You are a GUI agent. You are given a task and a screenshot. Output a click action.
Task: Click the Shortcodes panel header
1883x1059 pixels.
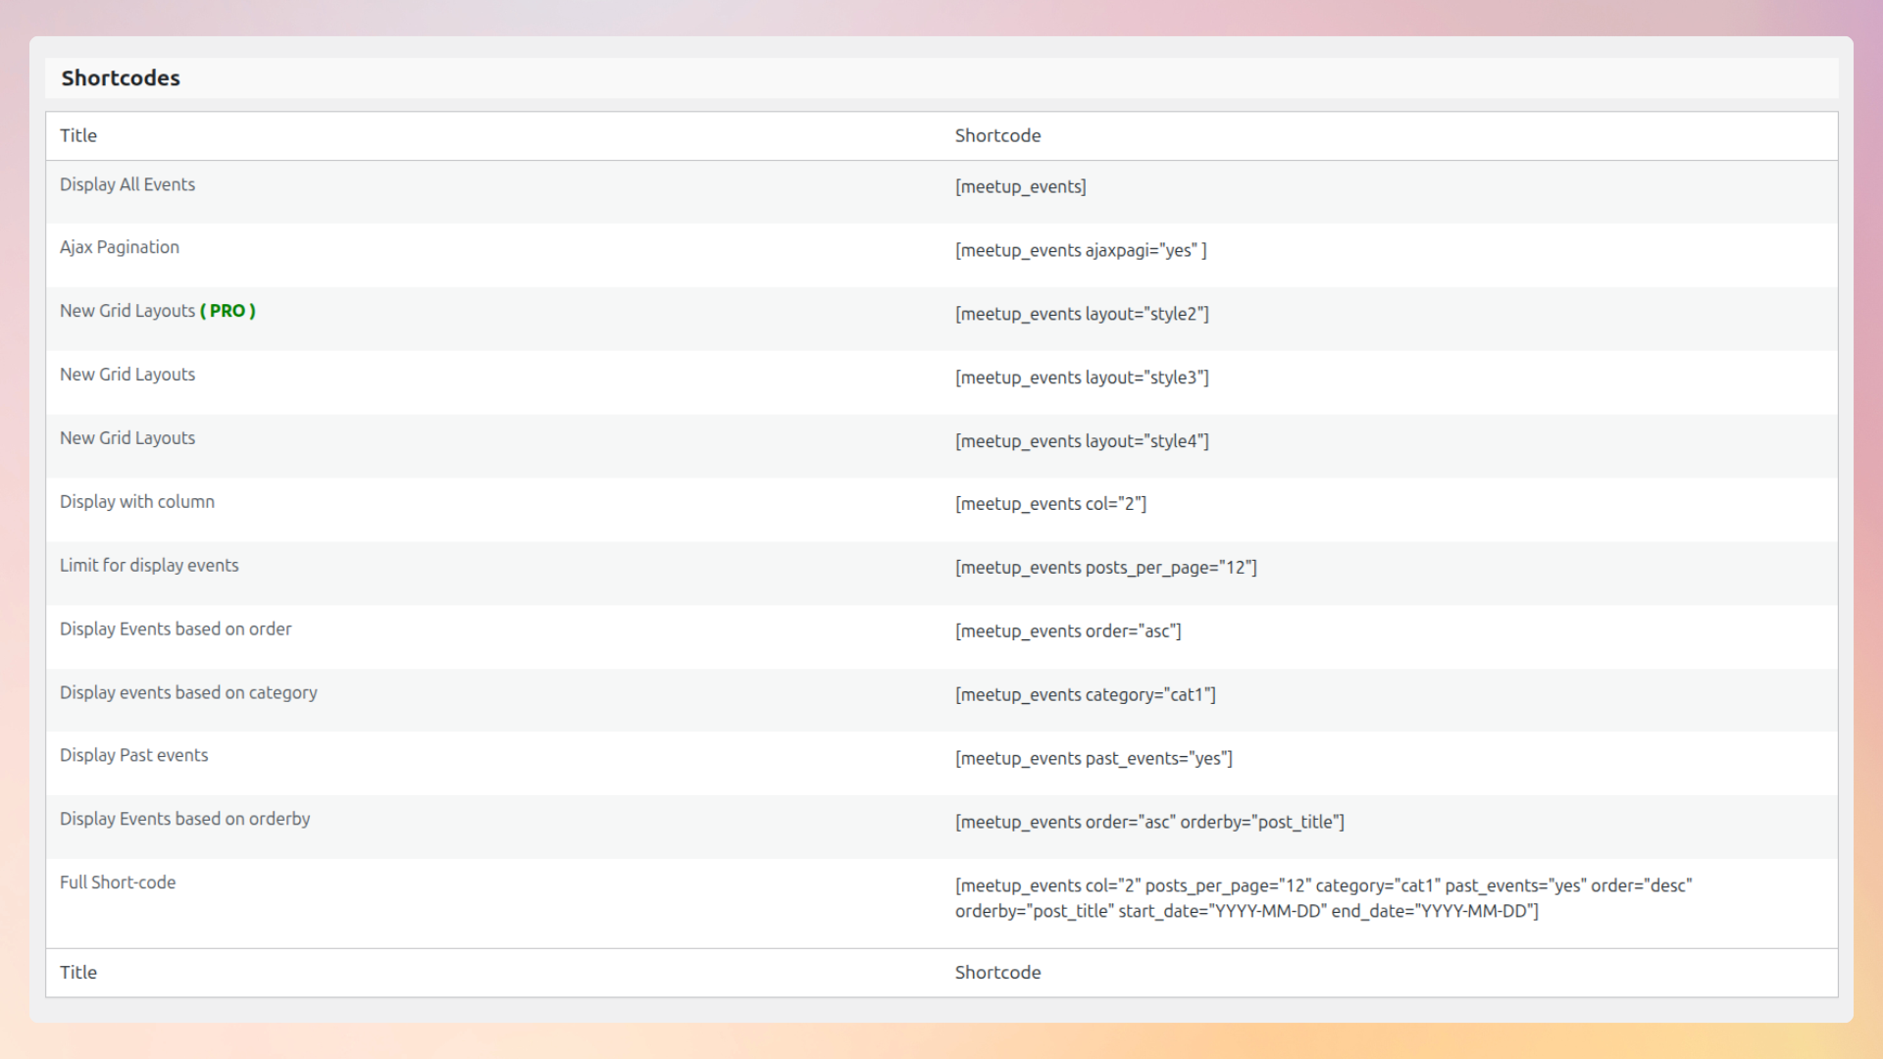tap(121, 77)
